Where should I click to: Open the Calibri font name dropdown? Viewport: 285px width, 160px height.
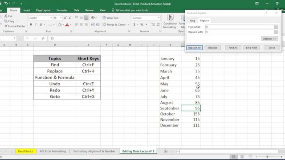51,18
